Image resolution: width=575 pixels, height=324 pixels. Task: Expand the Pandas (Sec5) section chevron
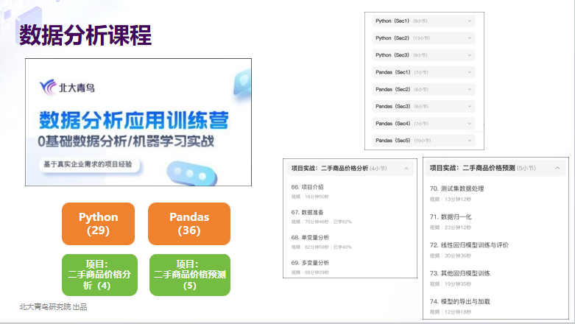(x=470, y=141)
